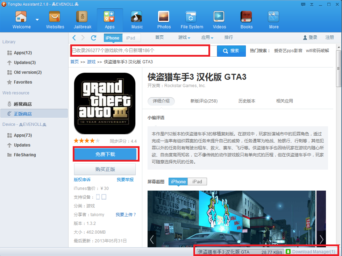Expand the 游戏 dropdown menu
The height and width of the screenshot is (256, 342).
point(184,37)
